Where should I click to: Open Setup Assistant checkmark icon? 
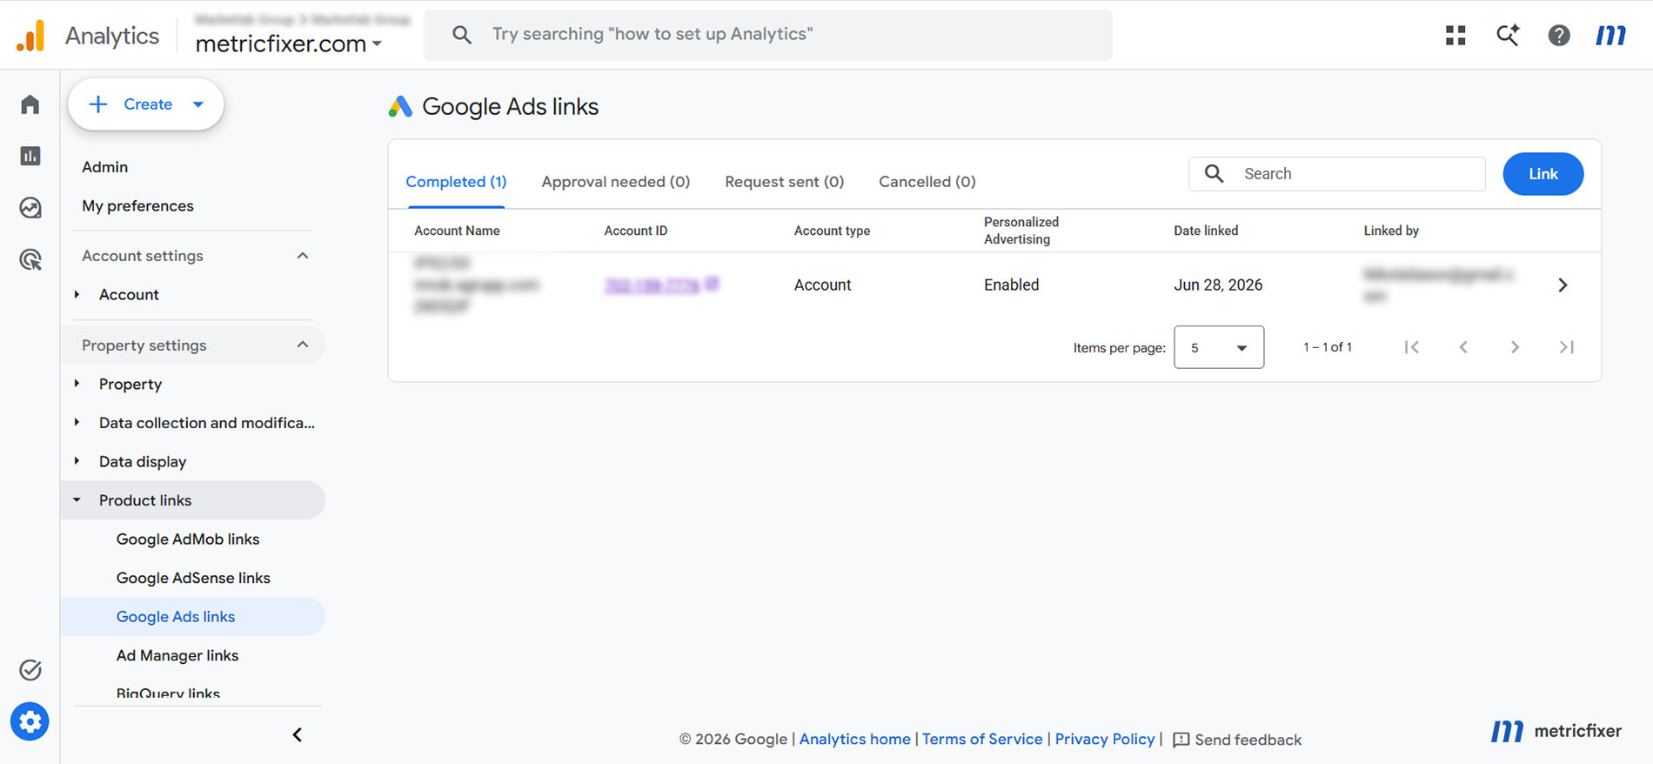point(30,670)
